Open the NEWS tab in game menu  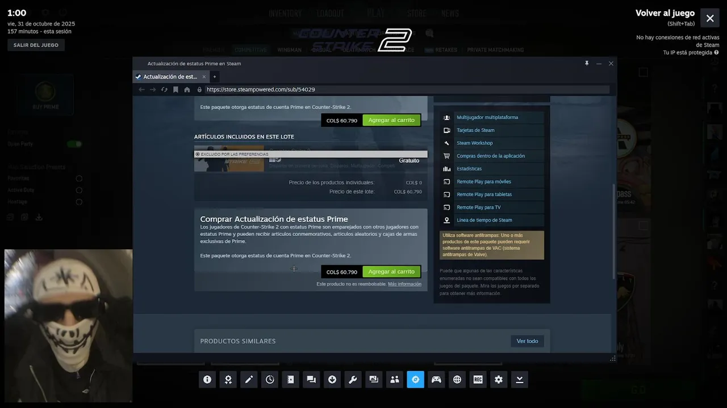pos(450,14)
